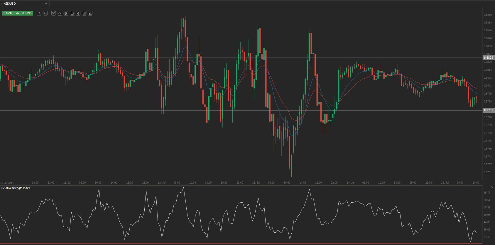Click the zoom in magnifier icon
Image resolution: width=495 pixels, height=245 pixels.
[45, 13]
